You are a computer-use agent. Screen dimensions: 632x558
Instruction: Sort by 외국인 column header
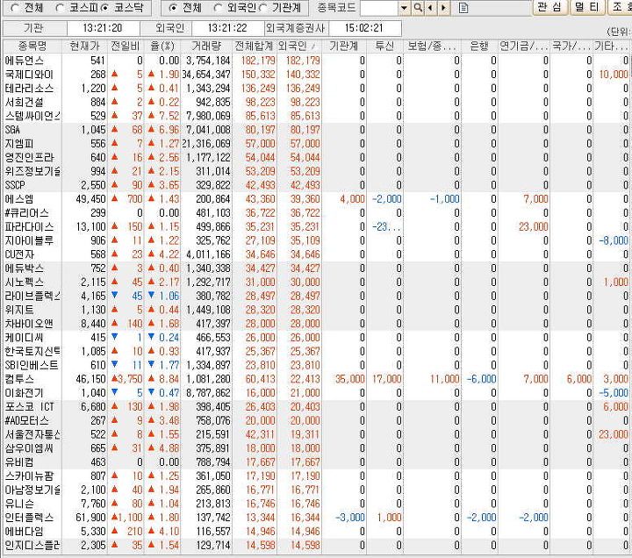298,46
